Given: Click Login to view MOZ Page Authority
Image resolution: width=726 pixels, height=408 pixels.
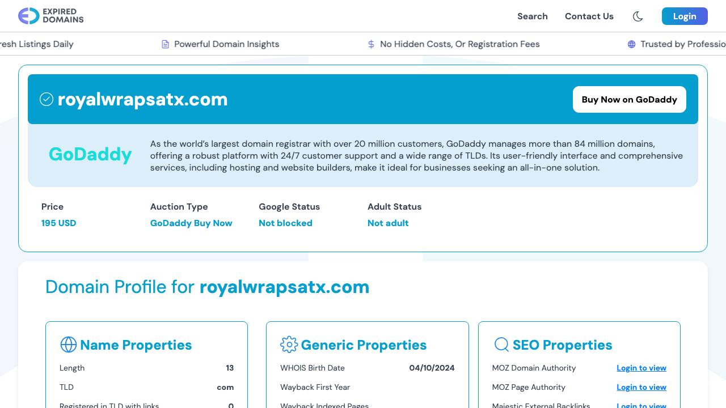Looking at the screenshot, I should pyautogui.click(x=641, y=387).
